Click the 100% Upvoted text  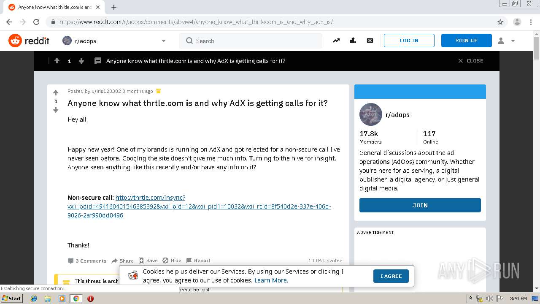pyautogui.click(x=325, y=261)
